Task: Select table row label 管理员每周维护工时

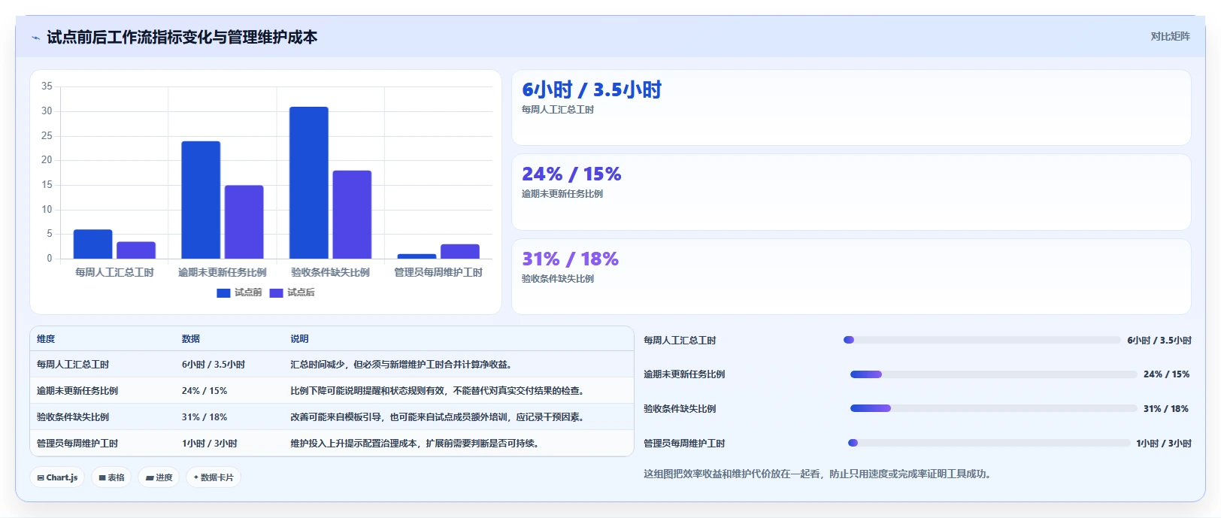Action: click(x=77, y=444)
